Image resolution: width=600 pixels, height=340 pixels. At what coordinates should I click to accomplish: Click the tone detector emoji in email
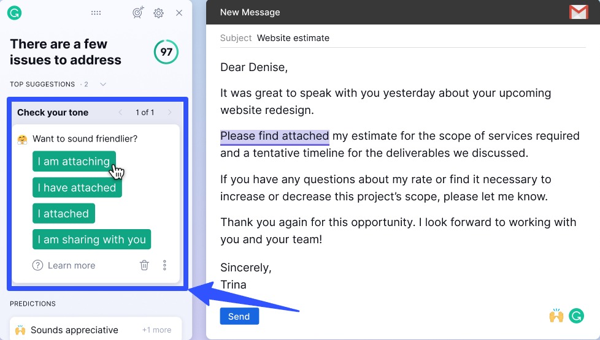pyautogui.click(x=556, y=316)
